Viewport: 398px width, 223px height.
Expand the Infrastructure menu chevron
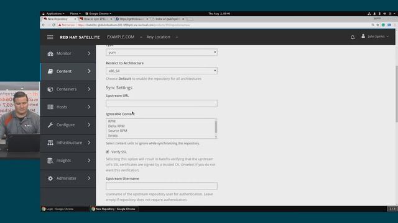coord(89,142)
